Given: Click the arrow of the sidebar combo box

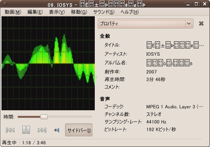Looking at the screenshot, I should (189, 23).
